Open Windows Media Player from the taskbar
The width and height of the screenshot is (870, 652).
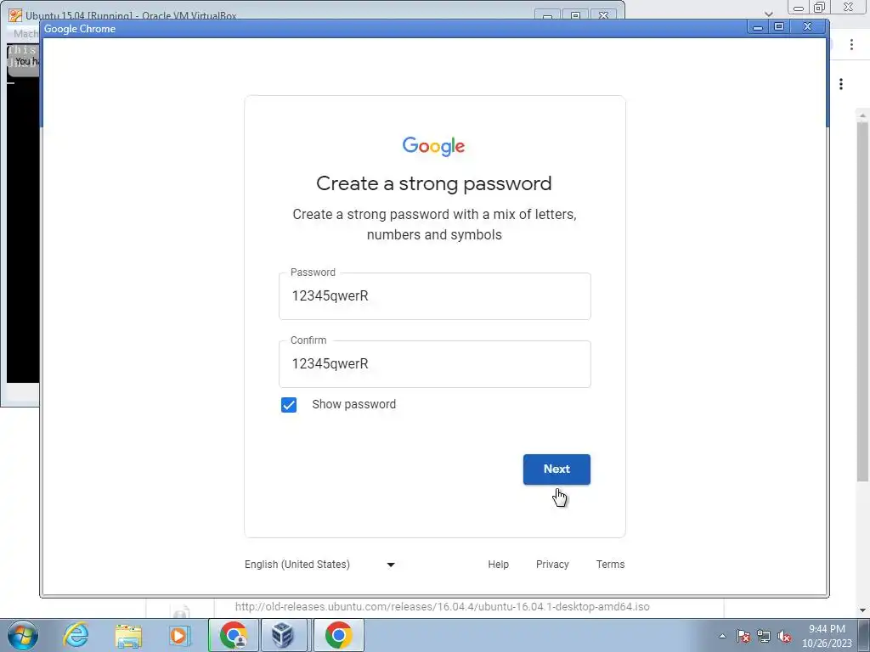tap(179, 635)
